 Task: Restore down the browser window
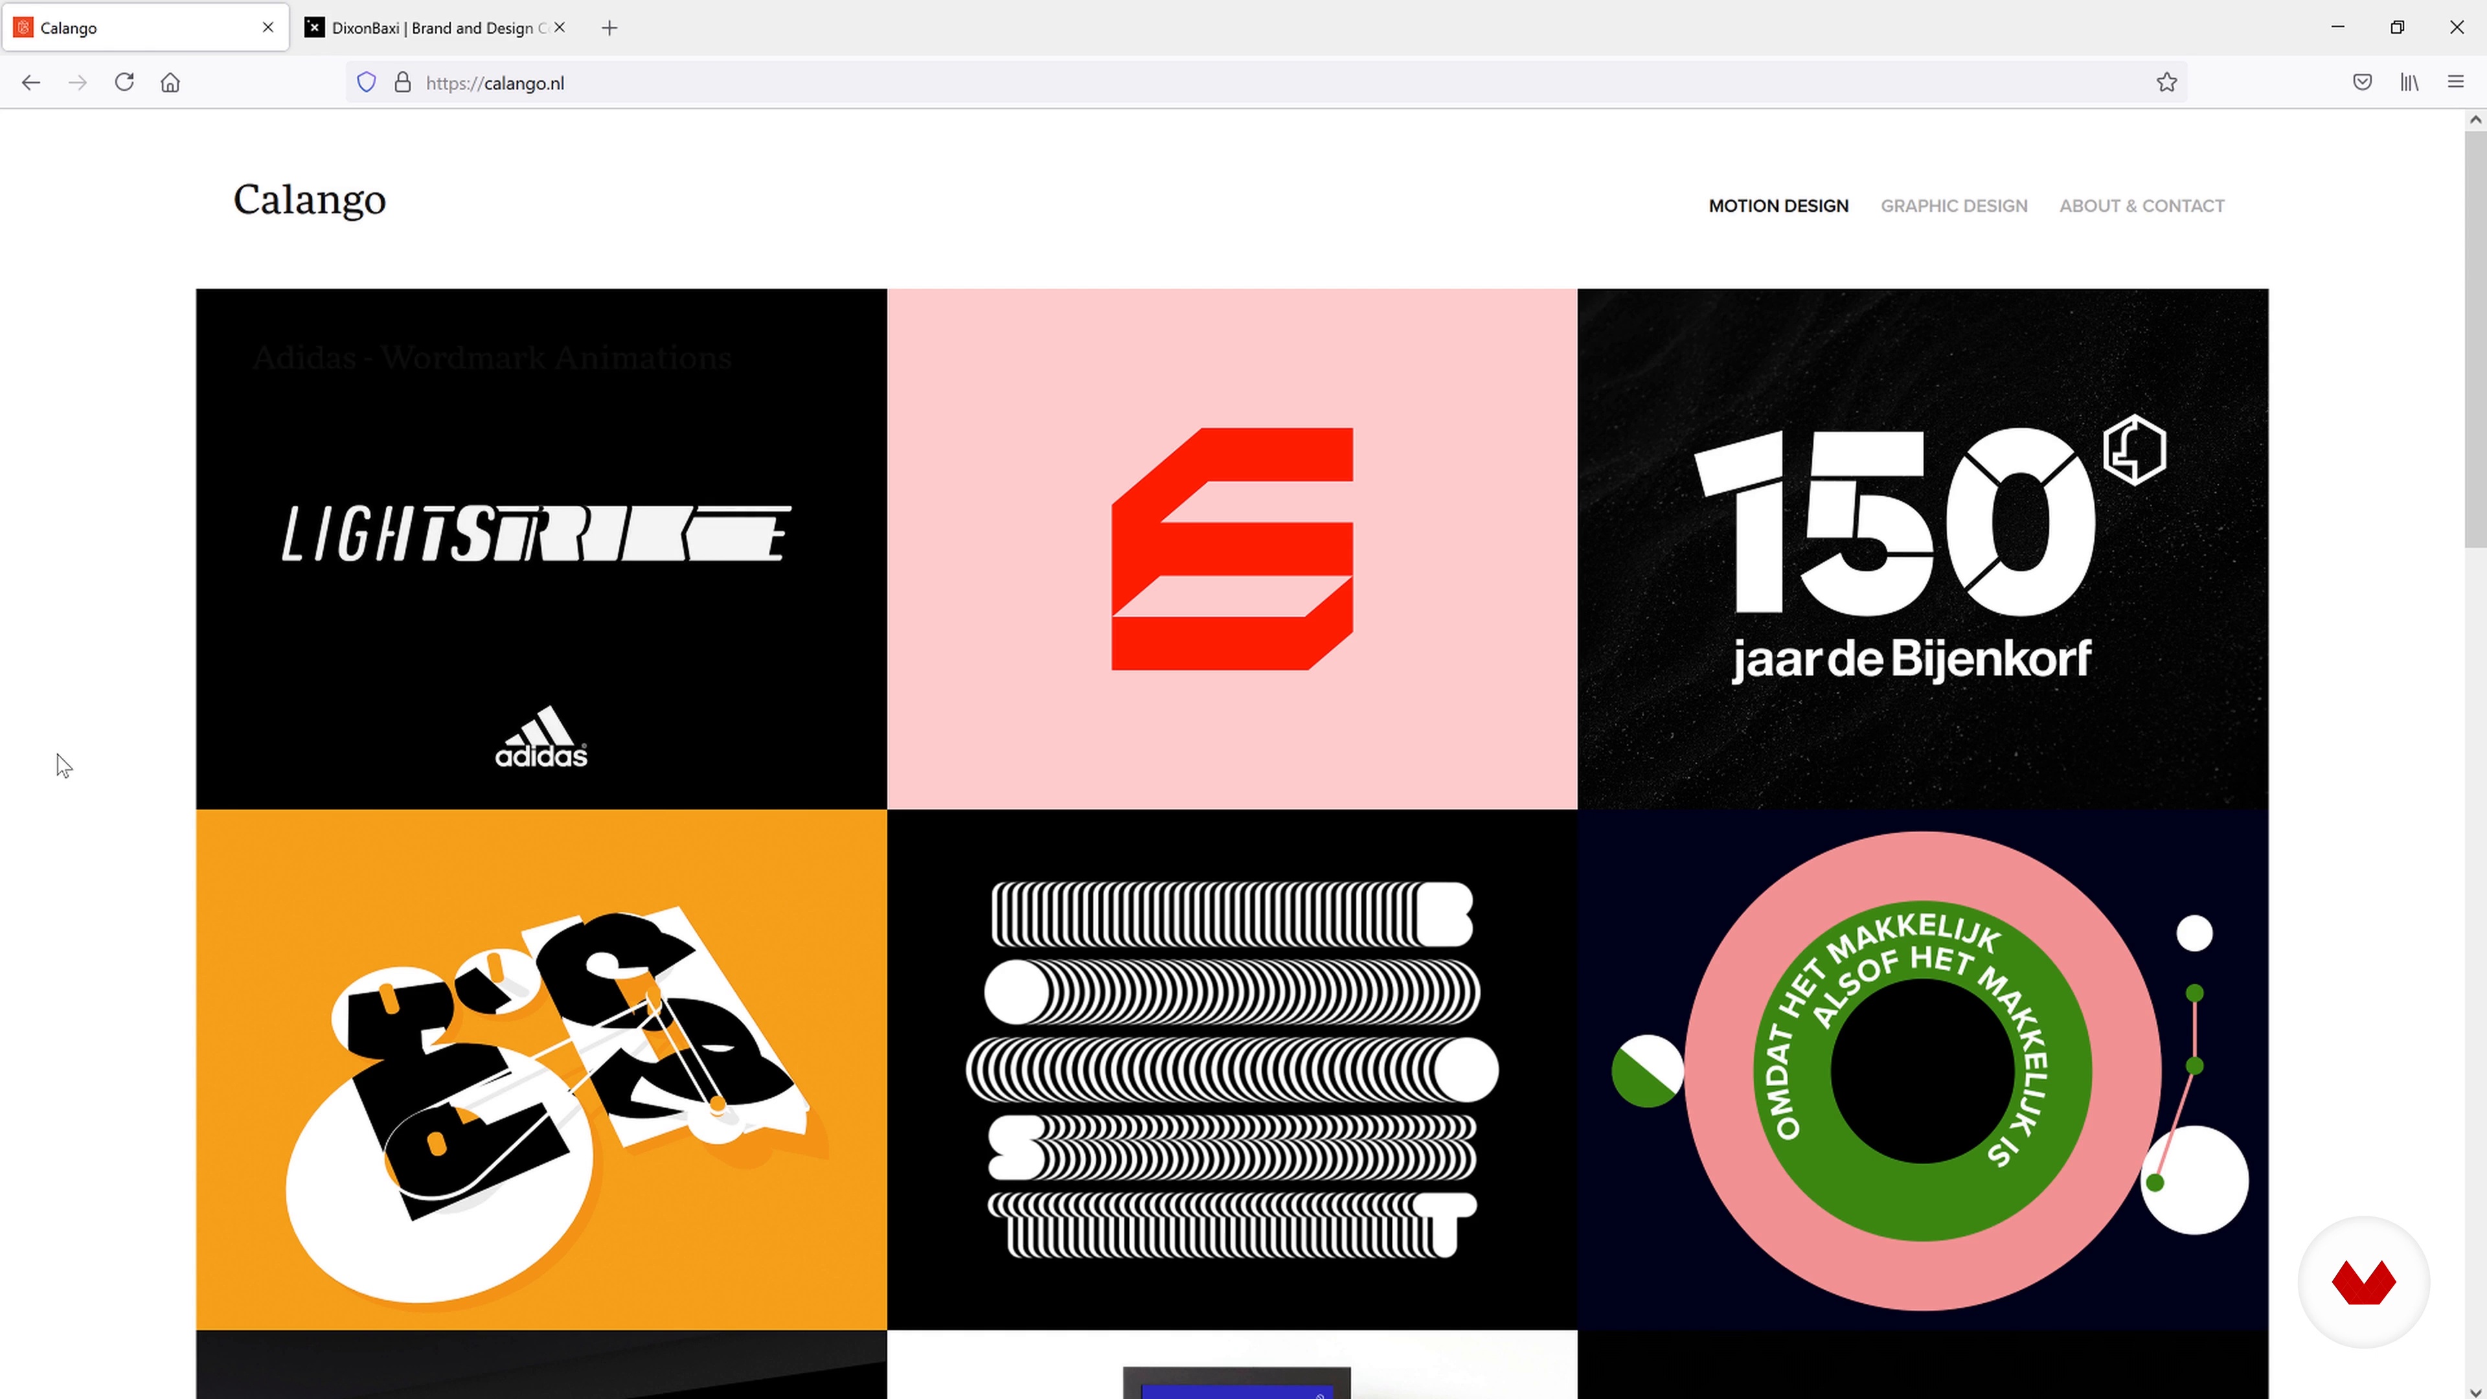[x=2397, y=27]
